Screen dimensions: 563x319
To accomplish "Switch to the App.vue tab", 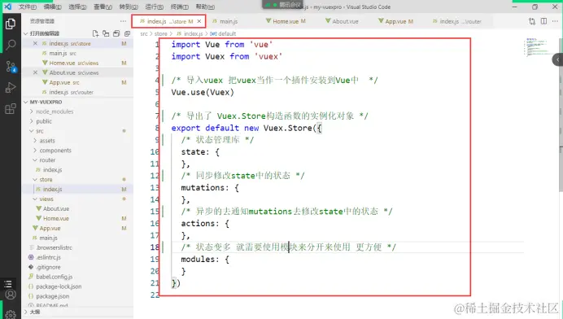I will pyautogui.click(x=395, y=21).
